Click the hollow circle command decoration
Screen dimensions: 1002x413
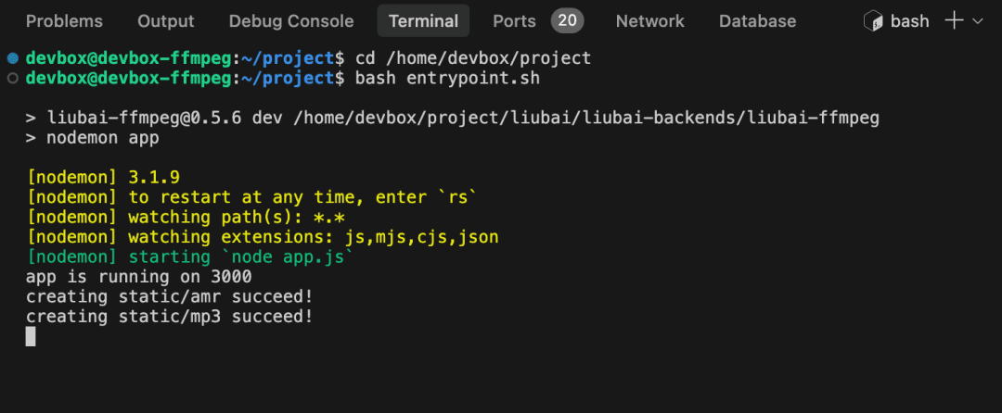12,79
